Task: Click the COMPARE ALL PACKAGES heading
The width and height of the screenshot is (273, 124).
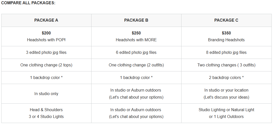Action: click(x=28, y=3)
